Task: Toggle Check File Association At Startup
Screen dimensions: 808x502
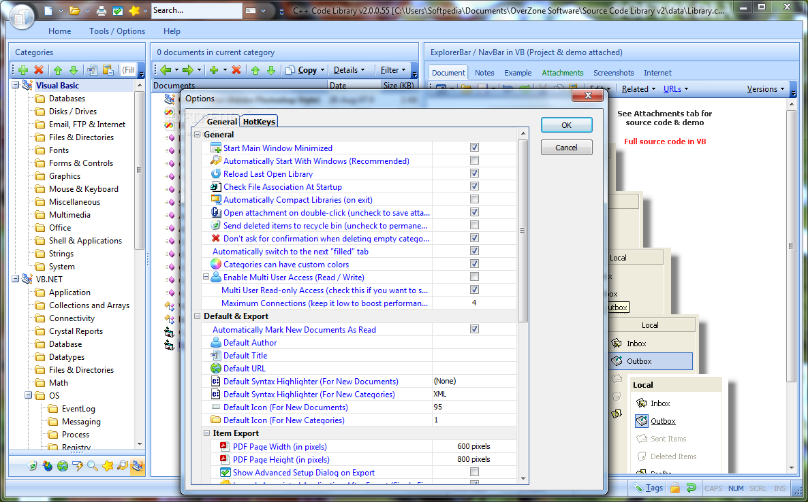Action: 474,186
